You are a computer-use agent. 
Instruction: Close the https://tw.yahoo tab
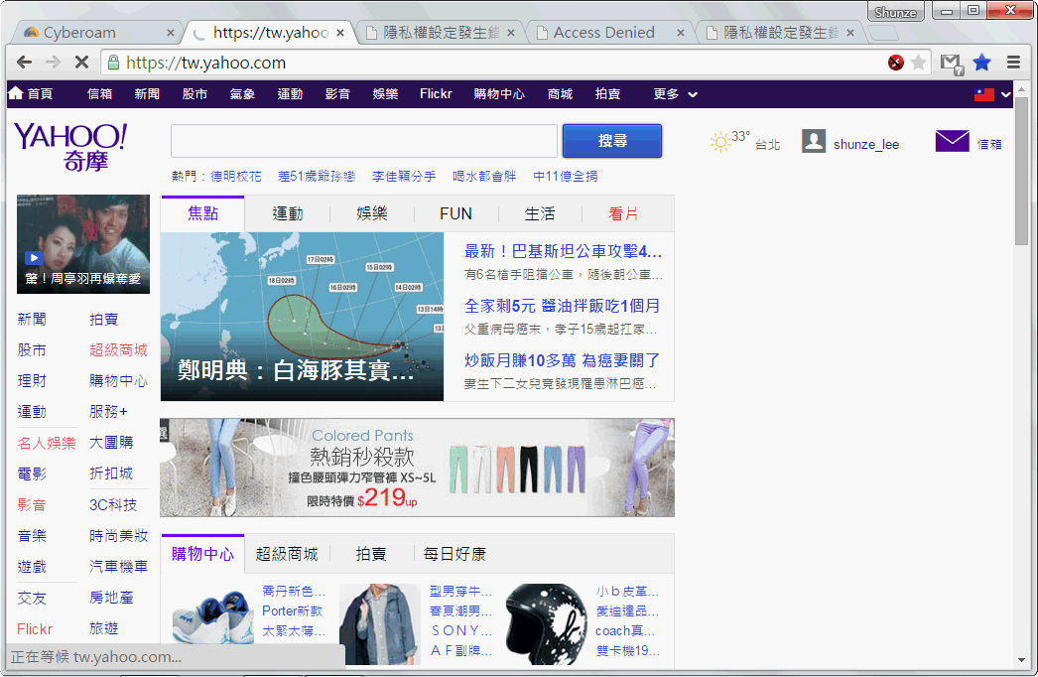coord(340,33)
